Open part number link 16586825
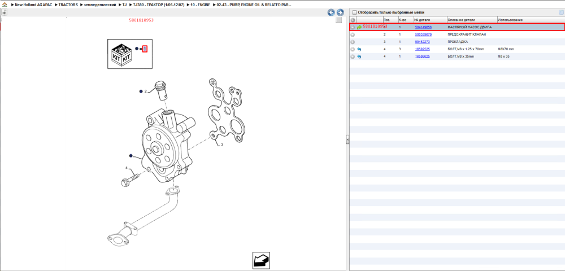The height and width of the screenshot is (271, 565). pyautogui.click(x=422, y=56)
